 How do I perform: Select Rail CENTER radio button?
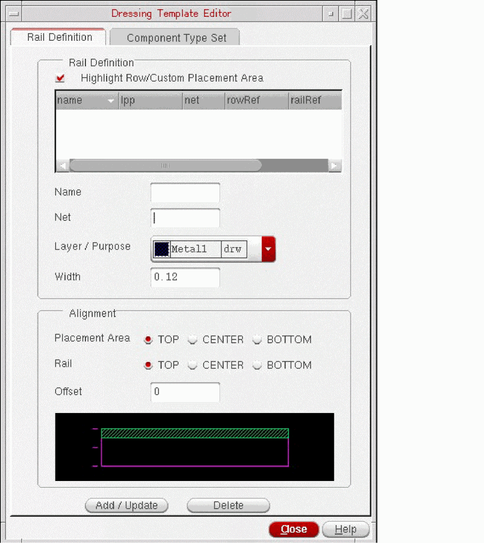tap(192, 365)
